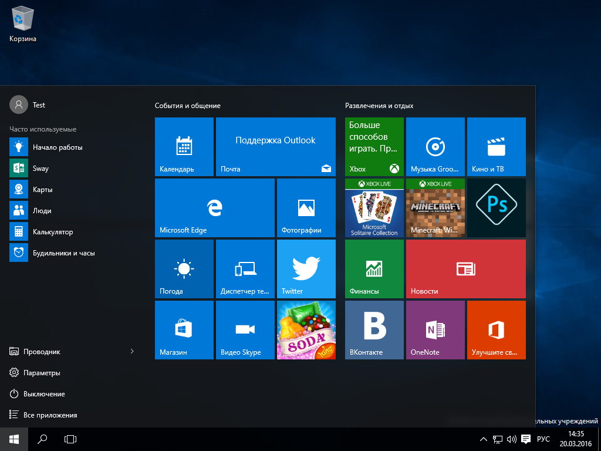Show hidden system tray icons chevron
The image size is (601, 451).
pyautogui.click(x=483, y=439)
